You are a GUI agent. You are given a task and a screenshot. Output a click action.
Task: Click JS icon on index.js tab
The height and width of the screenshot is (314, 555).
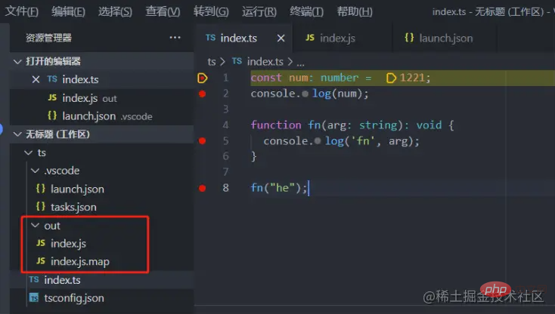tap(310, 38)
